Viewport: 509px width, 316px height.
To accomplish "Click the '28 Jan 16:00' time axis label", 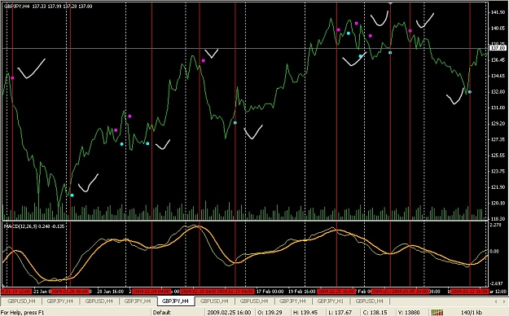I will tap(111, 292).
